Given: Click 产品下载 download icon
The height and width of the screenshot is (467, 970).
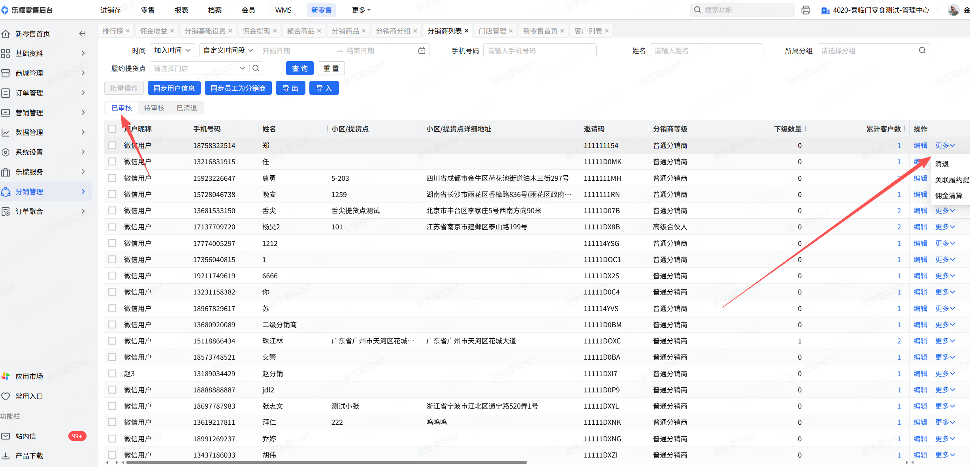Looking at the screenshot, I should click(6, 456).
